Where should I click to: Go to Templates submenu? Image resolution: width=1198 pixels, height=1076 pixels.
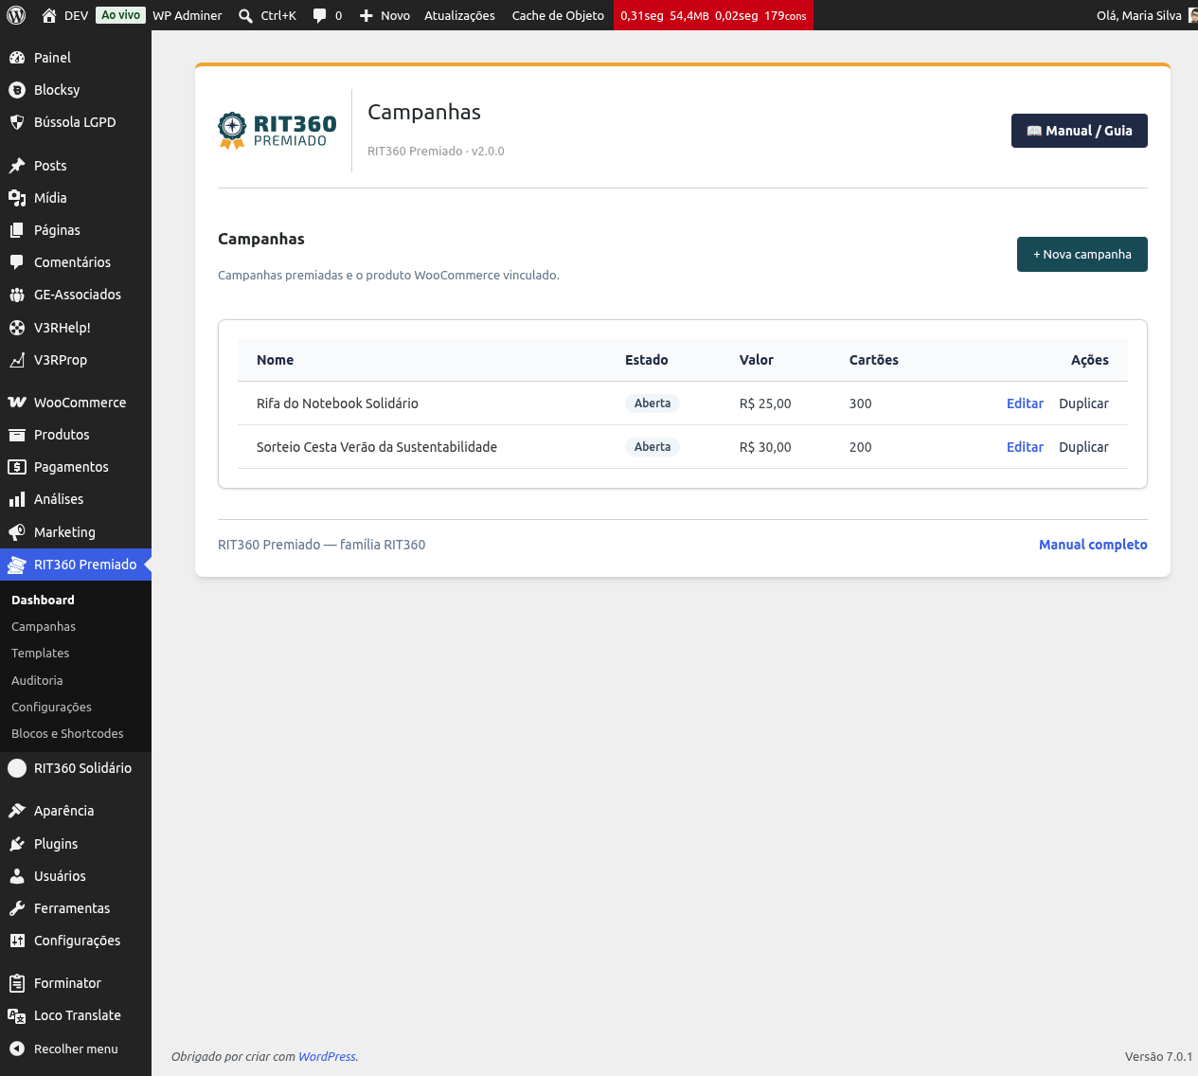tap(41, 653)
